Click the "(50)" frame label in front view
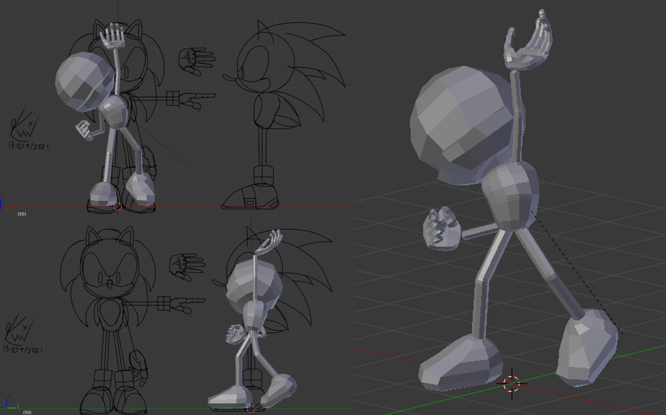Viewport: 666px width, 415px height. [x=21, y=214]
